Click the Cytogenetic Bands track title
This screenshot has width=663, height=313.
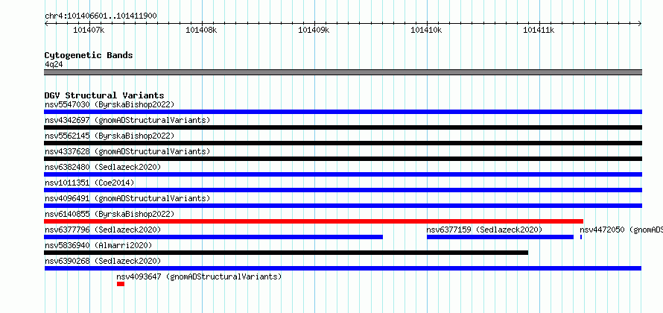[89, 55]
